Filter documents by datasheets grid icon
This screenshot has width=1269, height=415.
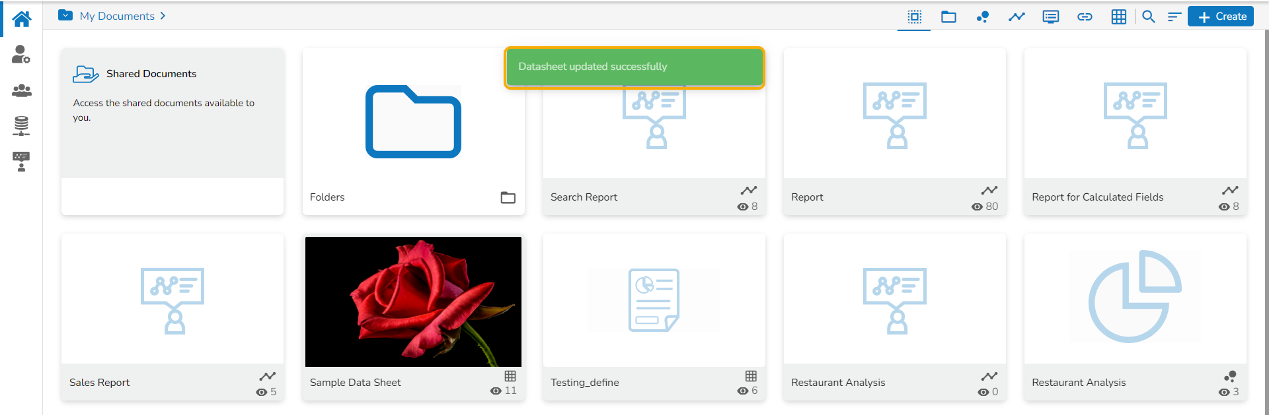click(1118, 16)
